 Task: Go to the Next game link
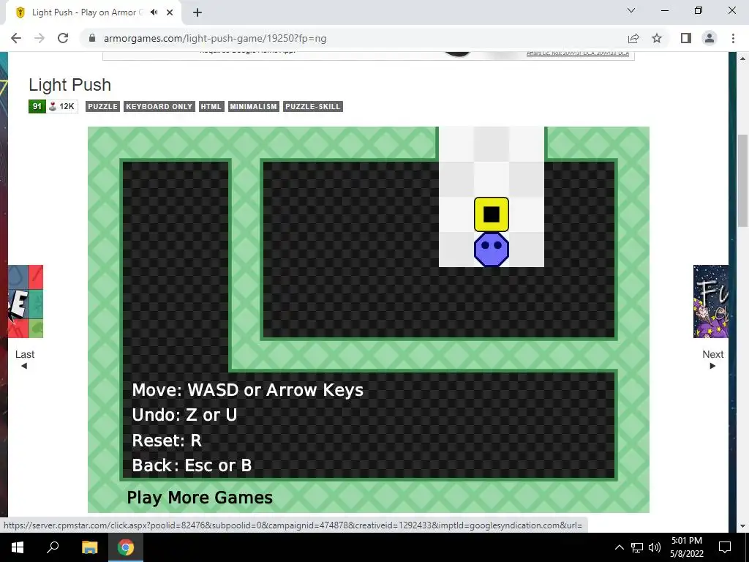[x=712, y=359]
